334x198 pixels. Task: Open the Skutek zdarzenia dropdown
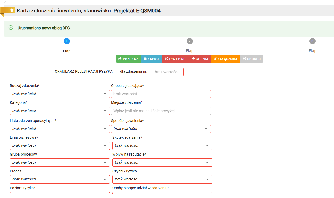[162, 146]
